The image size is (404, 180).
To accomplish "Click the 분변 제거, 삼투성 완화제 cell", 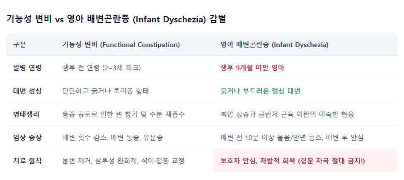I will click(x=123, y=161).
